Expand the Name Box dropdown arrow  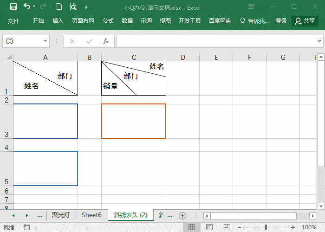45,41
